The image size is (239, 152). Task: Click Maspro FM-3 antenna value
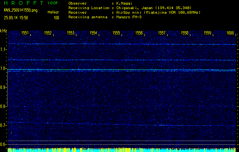129,17
